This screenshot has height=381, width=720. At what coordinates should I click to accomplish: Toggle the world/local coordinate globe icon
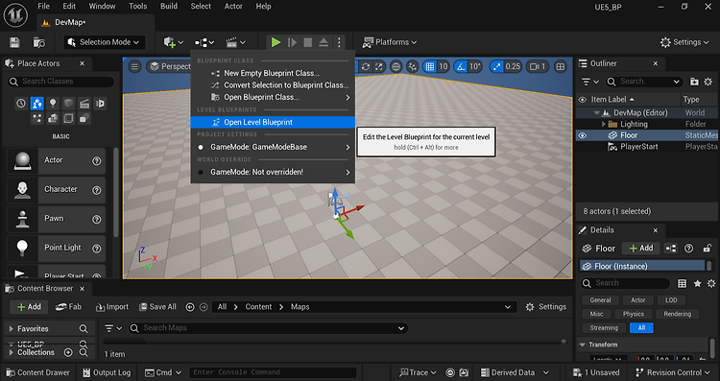point(396,66)
